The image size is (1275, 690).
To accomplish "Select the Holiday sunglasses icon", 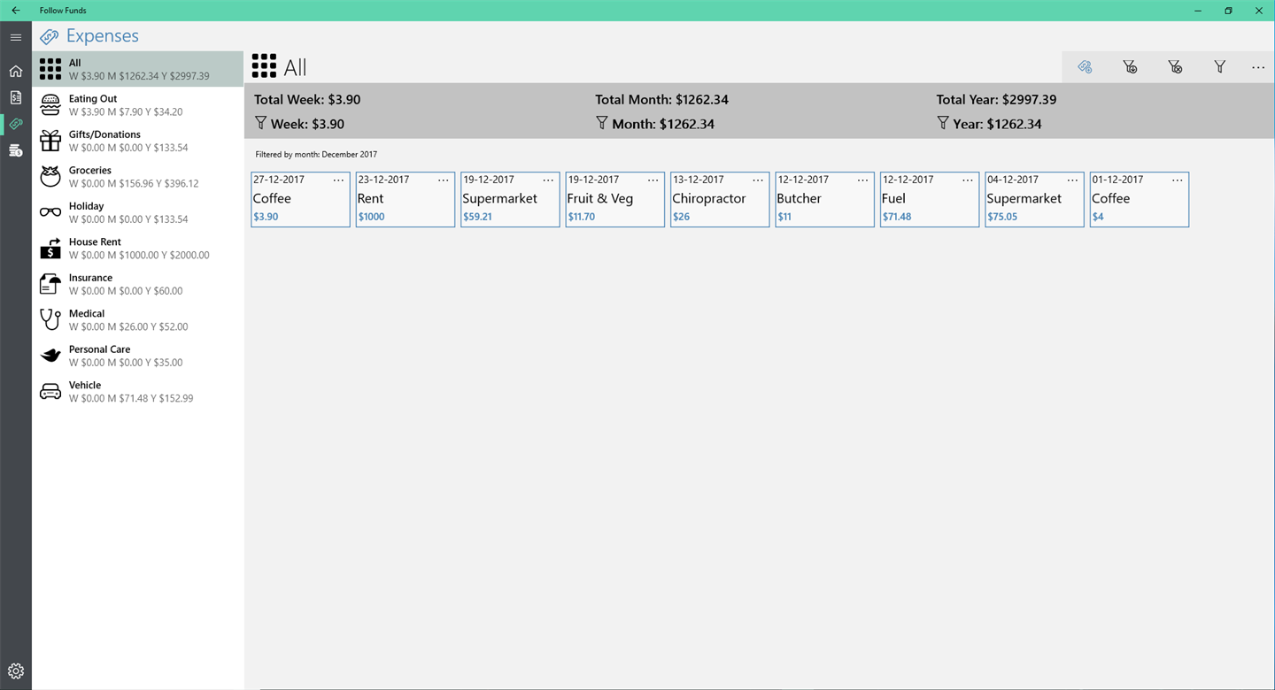I will point(50,212).
